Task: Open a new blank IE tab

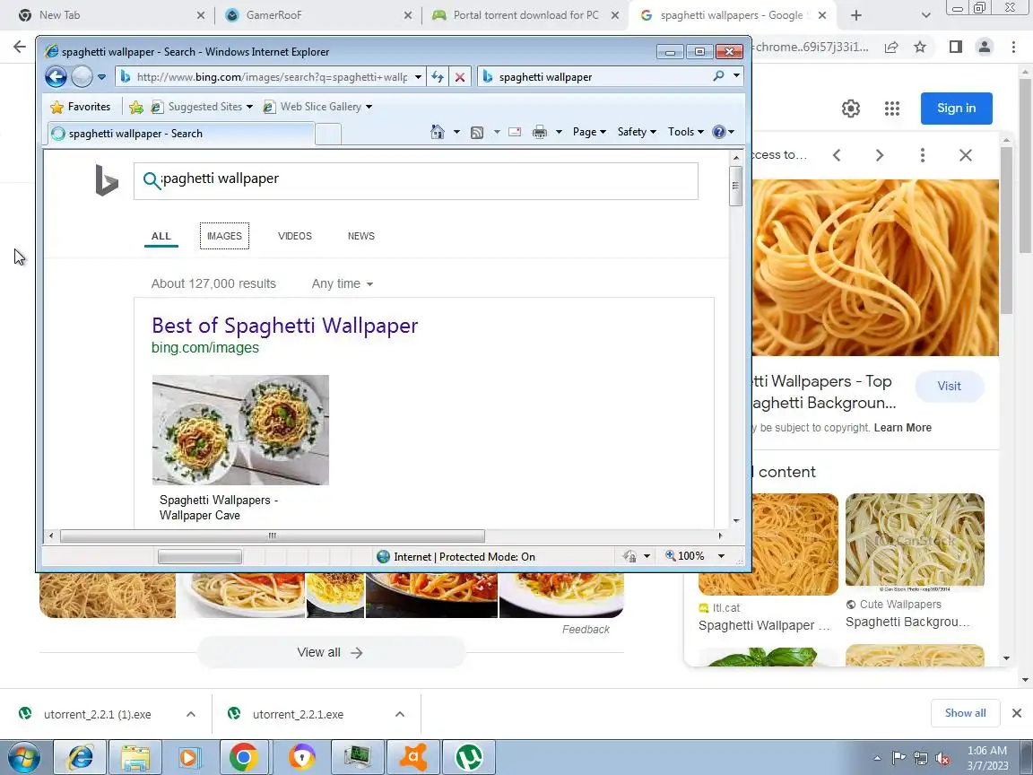Action: coord(328,135)
